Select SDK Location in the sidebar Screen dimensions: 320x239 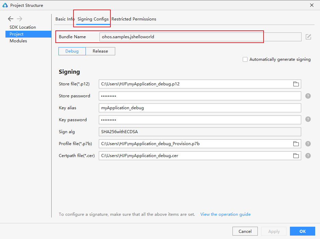23,27
